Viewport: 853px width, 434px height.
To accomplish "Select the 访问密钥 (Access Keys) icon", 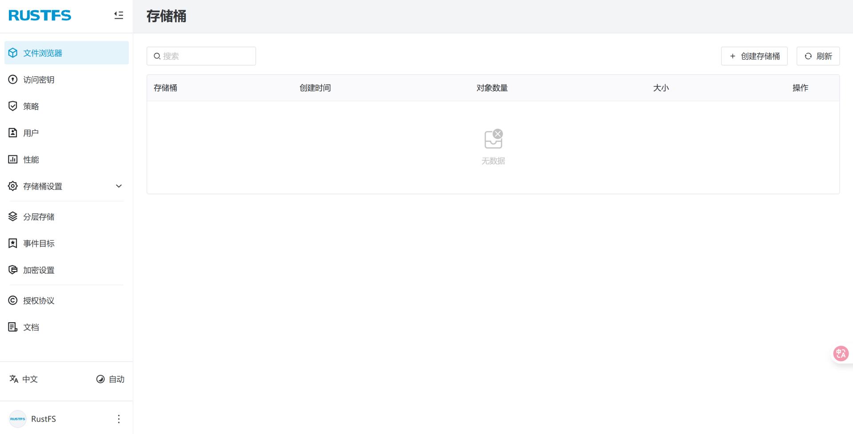I will (x=12, y=79).
